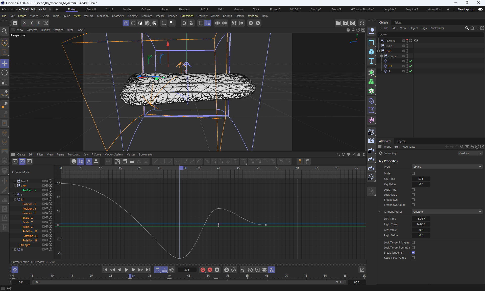Click the Play forward button
The width and height of the screenshot is (485, 291).
[126, 270]
